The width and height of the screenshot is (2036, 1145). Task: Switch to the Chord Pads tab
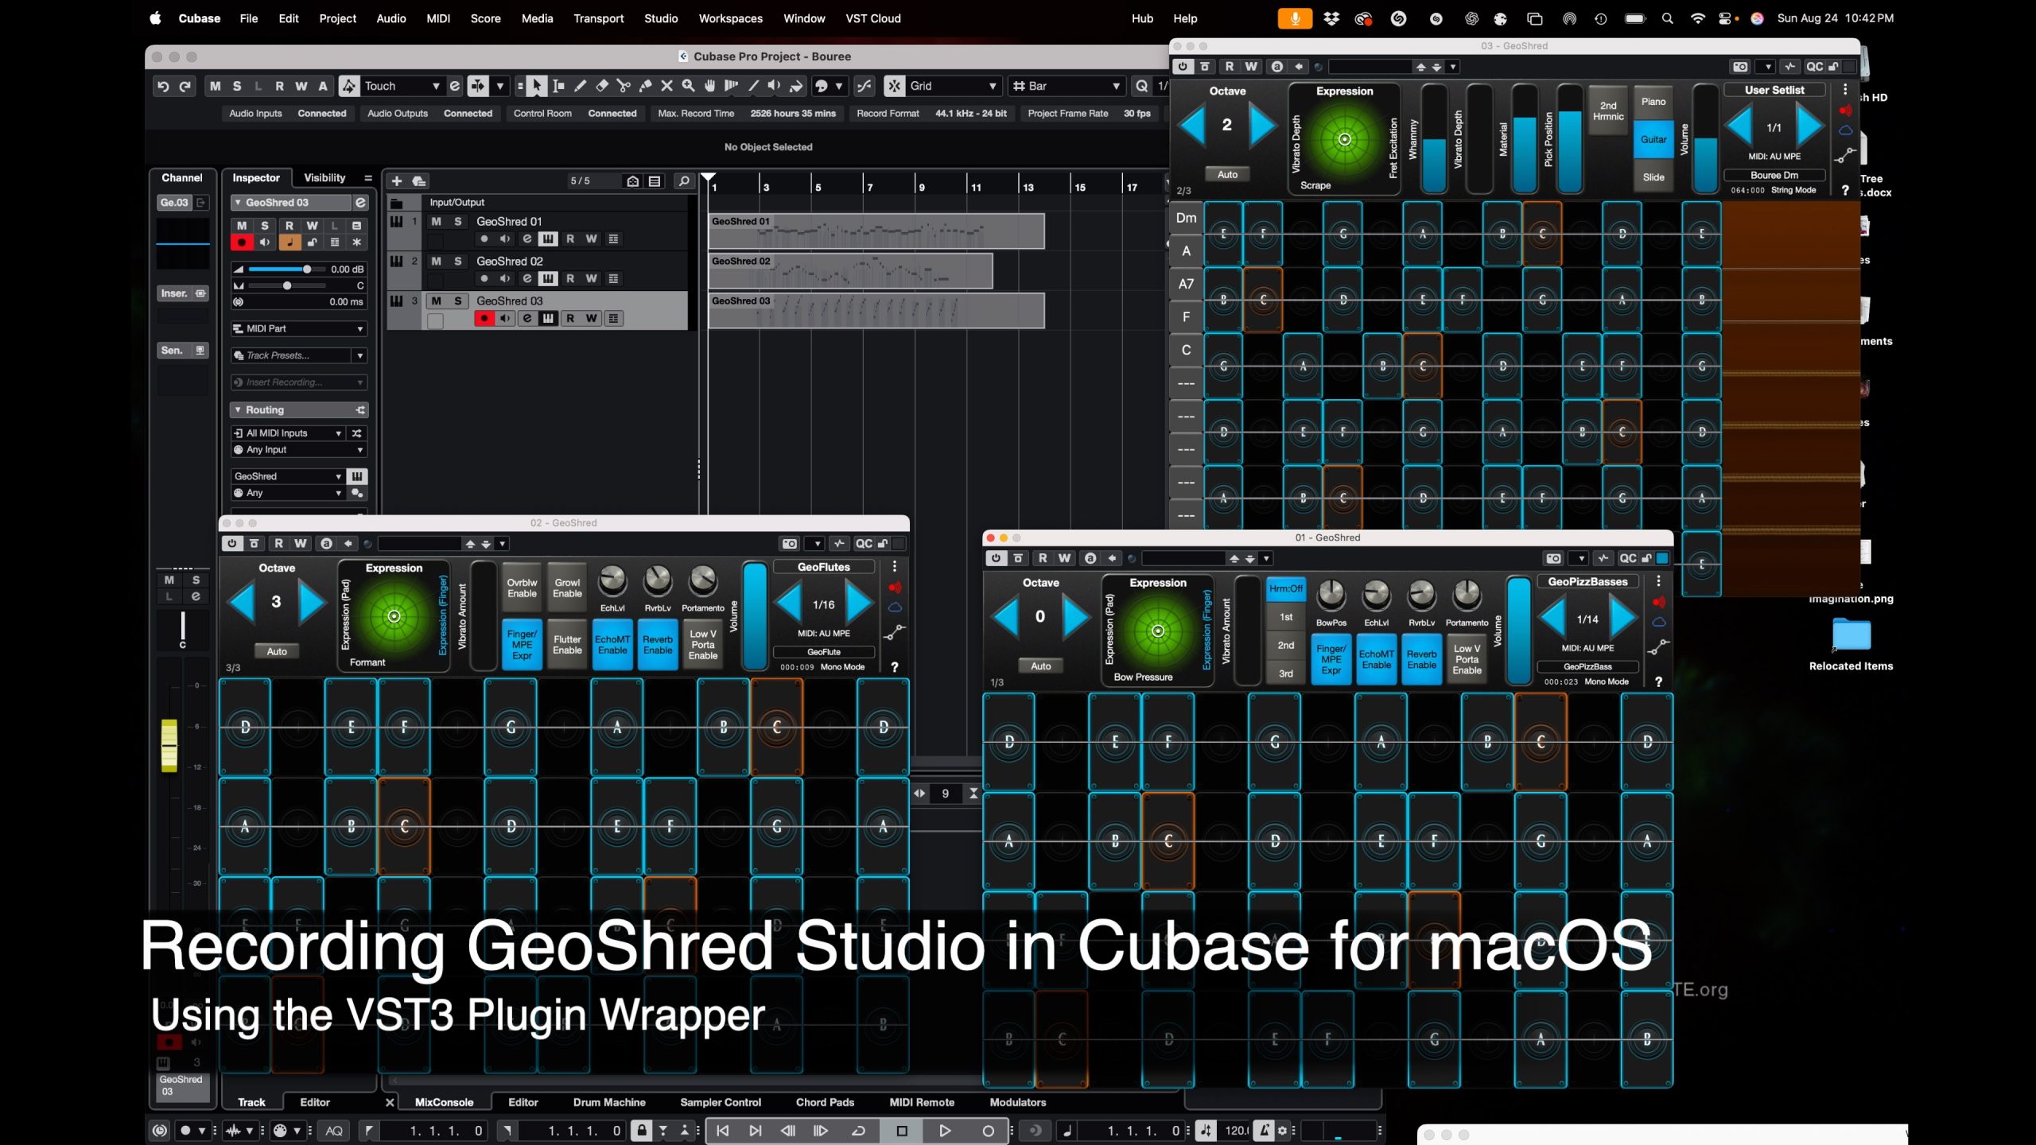[824, 1102]
